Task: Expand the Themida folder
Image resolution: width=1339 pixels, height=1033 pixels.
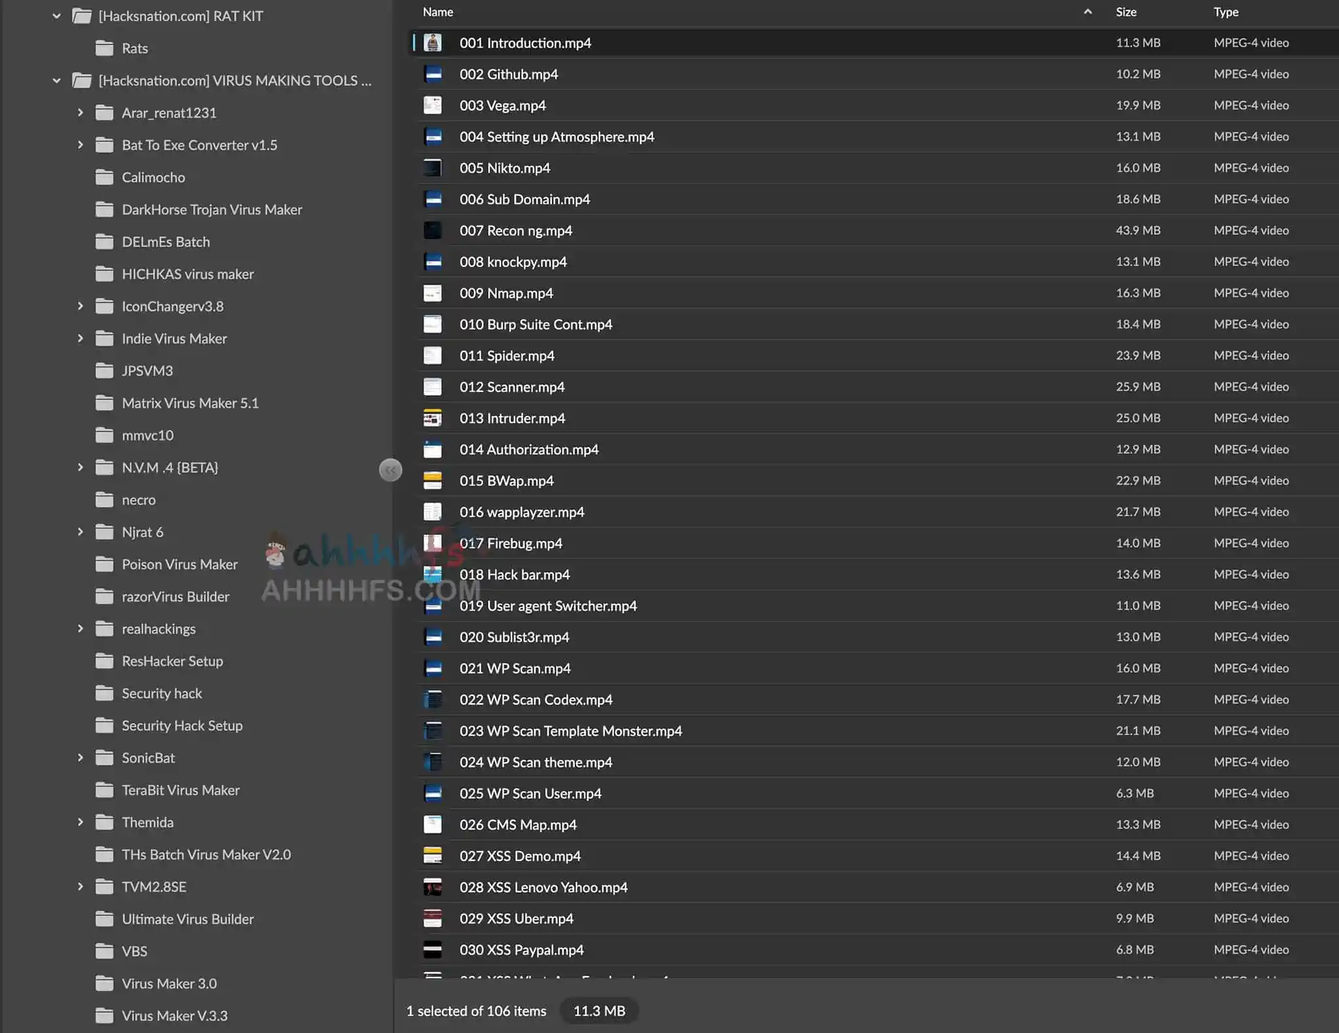Action: pyautogui.click(x=80, y=822)
